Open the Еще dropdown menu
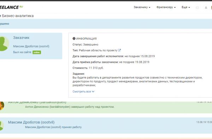The width and height of the screenshot is (212, 139). [186, 7]
